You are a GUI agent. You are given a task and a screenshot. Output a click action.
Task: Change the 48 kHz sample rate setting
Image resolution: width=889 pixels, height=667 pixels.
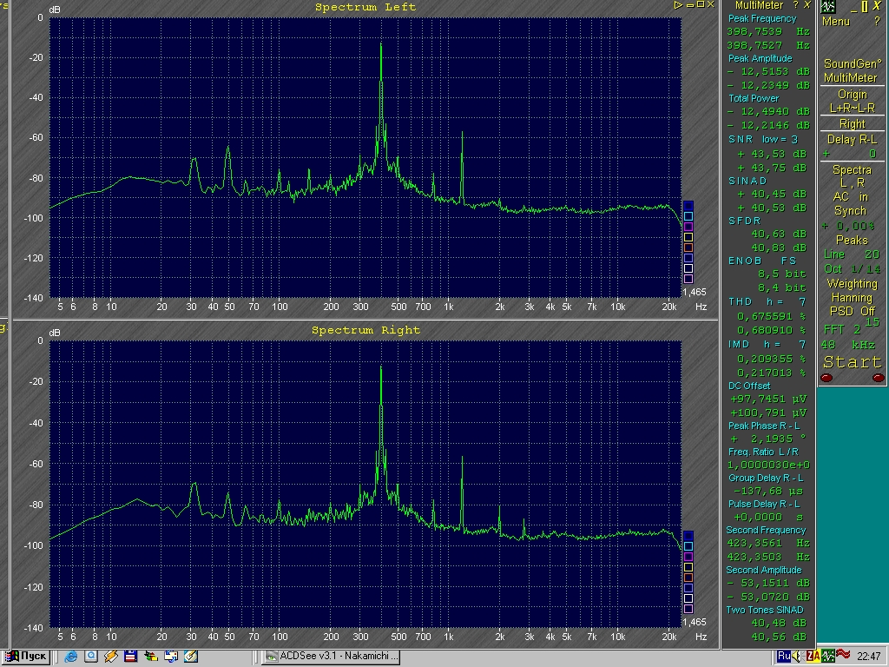click(x=852, y=345)
